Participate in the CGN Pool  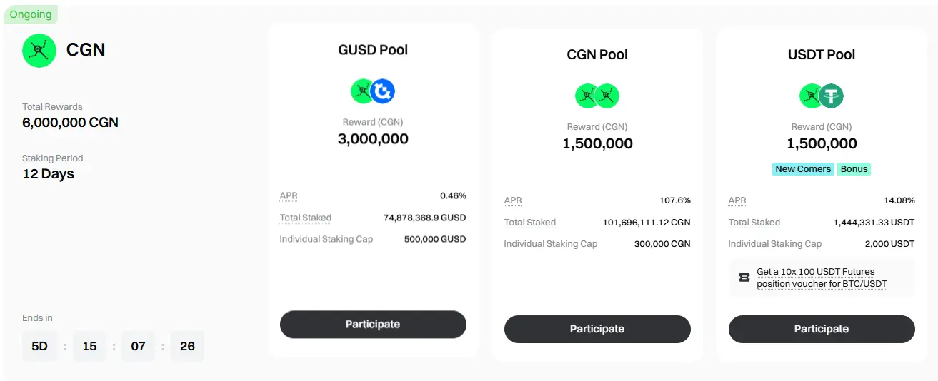click(597, 329)
